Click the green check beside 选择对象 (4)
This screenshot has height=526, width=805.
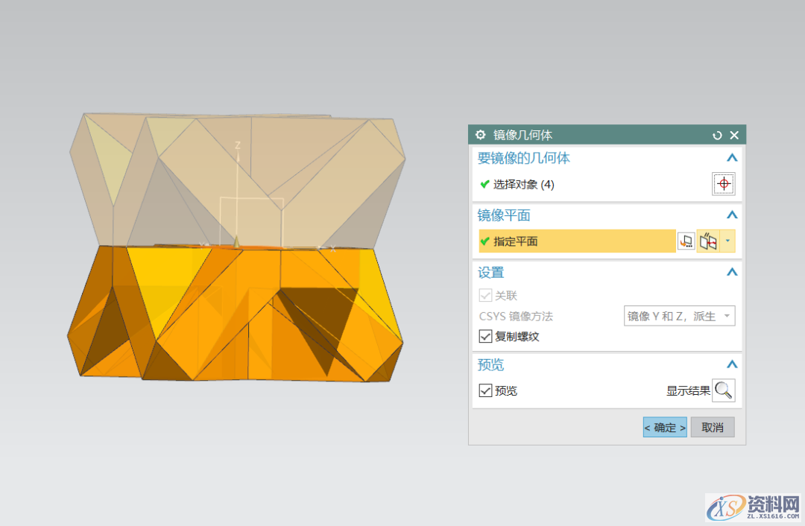485,184
